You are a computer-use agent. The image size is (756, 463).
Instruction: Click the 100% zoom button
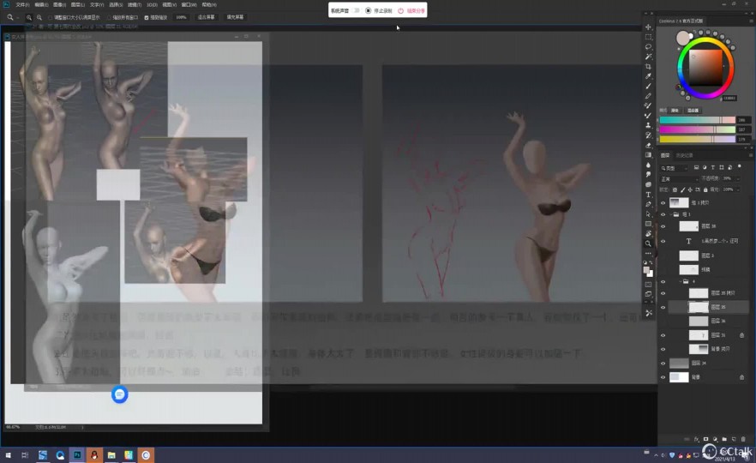coord(182,17)
